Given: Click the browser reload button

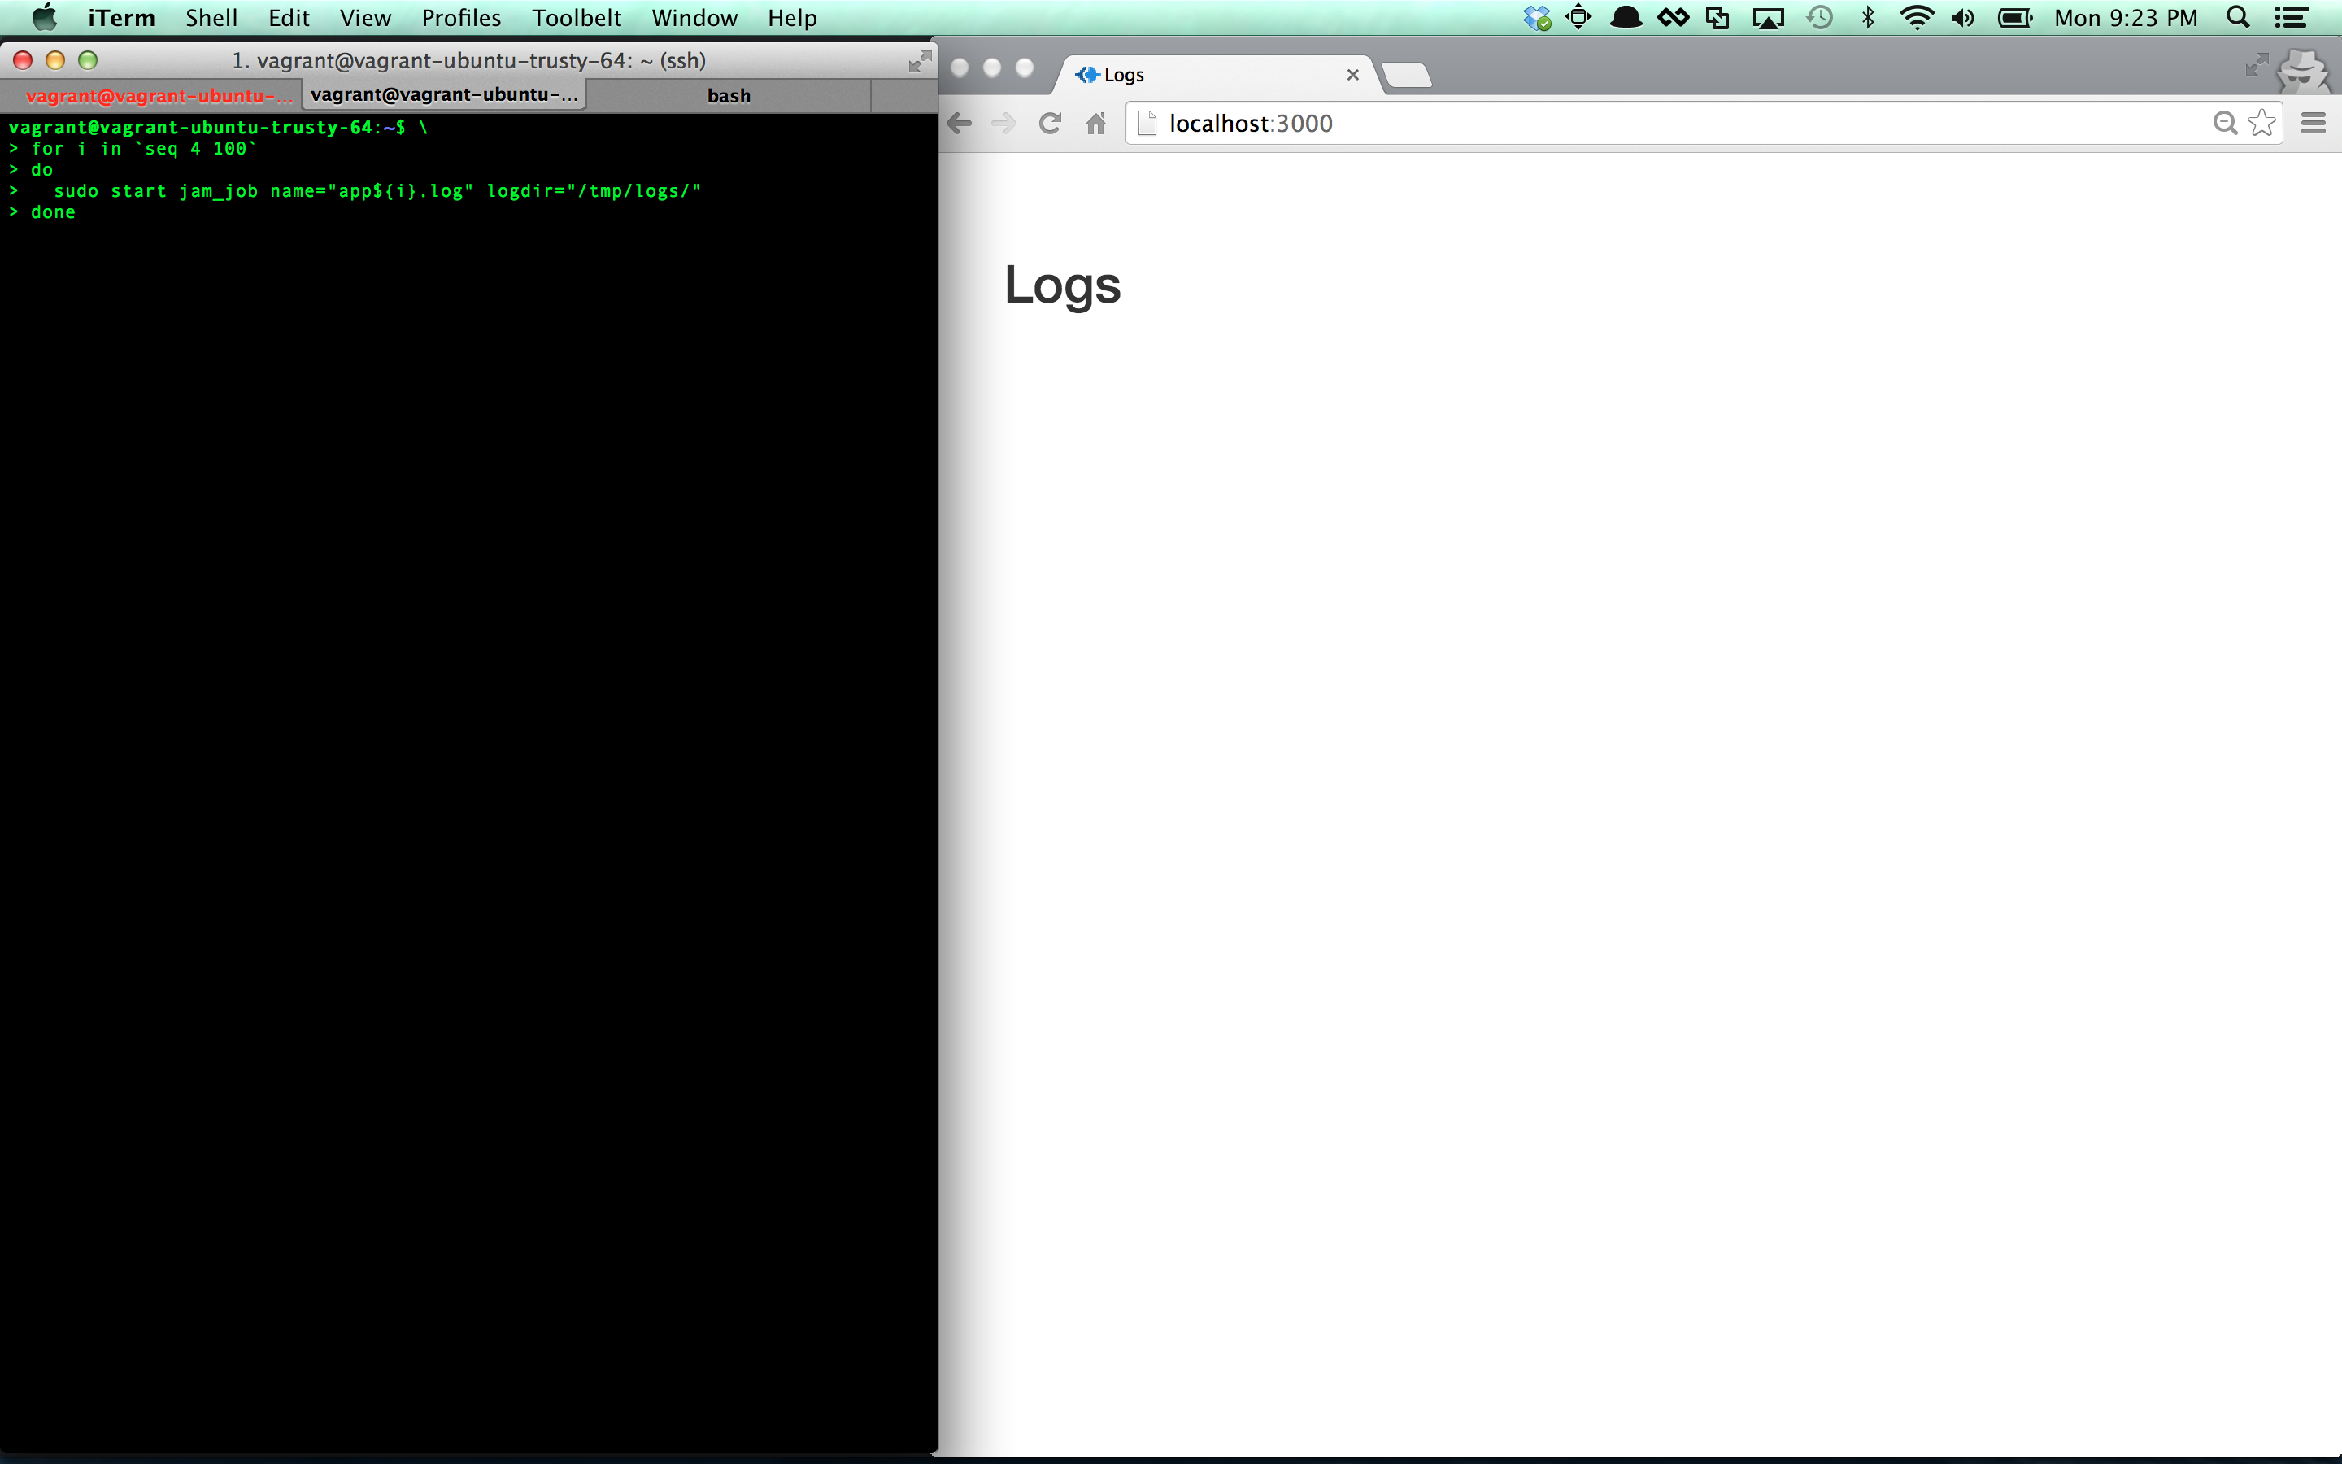Looking at the screenshot, I should [1050, 123].
